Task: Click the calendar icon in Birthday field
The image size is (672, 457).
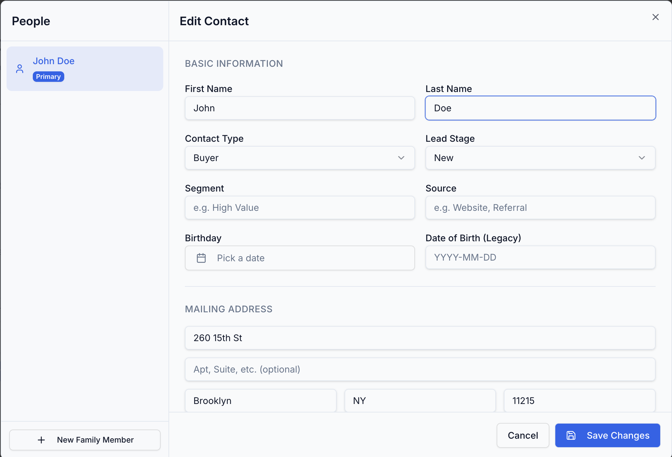Action: (201, 258)
